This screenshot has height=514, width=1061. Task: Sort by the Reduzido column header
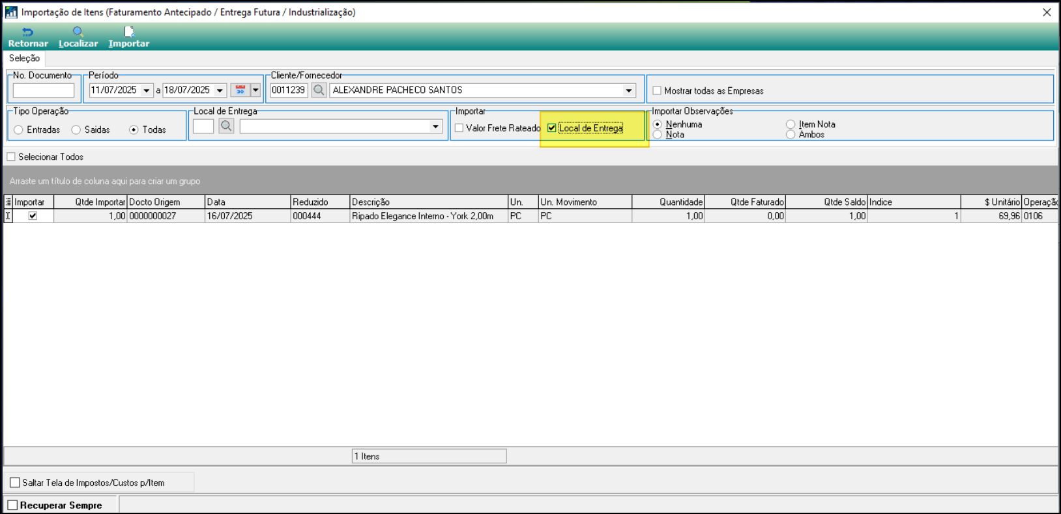[x=321, y=202]
